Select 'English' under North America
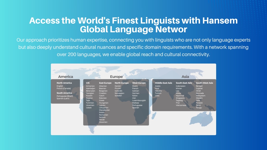The image size is (267, 150). point(60,86)
